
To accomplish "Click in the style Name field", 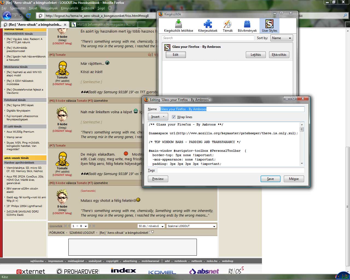I will (232, 109).
